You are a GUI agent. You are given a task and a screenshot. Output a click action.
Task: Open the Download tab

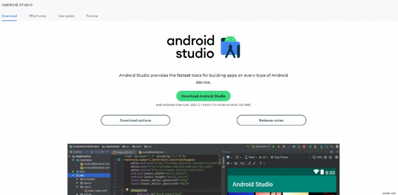9,16
